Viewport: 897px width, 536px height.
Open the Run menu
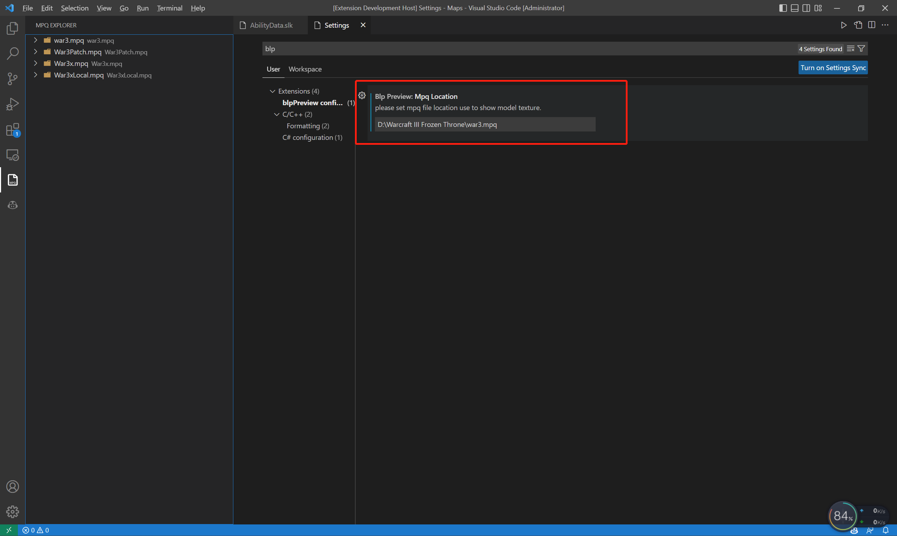click(143, 8)
